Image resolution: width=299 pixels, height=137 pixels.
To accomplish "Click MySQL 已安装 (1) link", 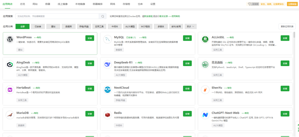I will click(x=131, y=38).
